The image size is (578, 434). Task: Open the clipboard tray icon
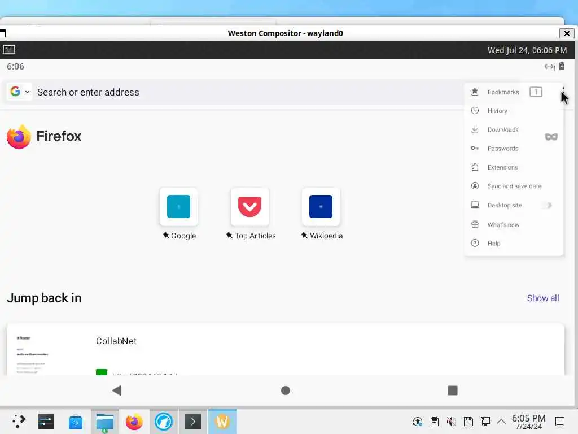click(x=435, y=422)
